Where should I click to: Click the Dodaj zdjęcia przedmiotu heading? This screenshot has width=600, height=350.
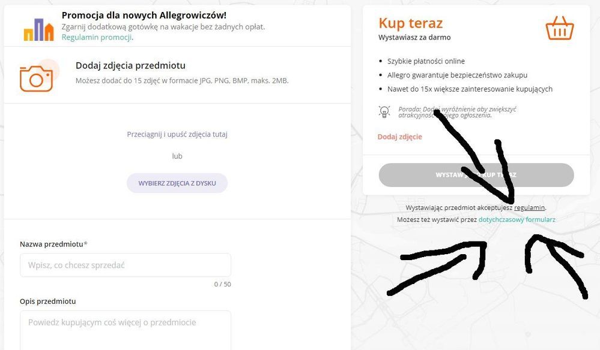130,66
